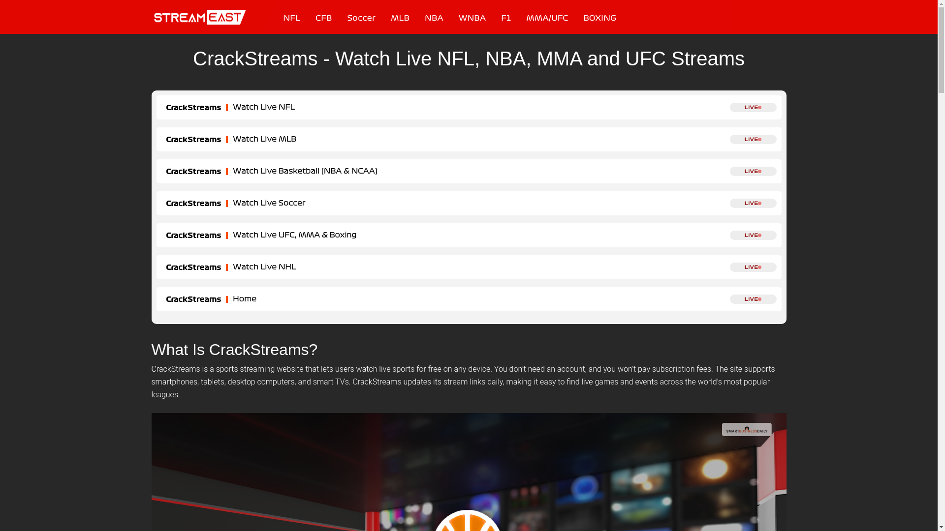Viewport: 945px width, 531px height.
Task: Click the LIVE badge on the MLB row
Action: 753,139
